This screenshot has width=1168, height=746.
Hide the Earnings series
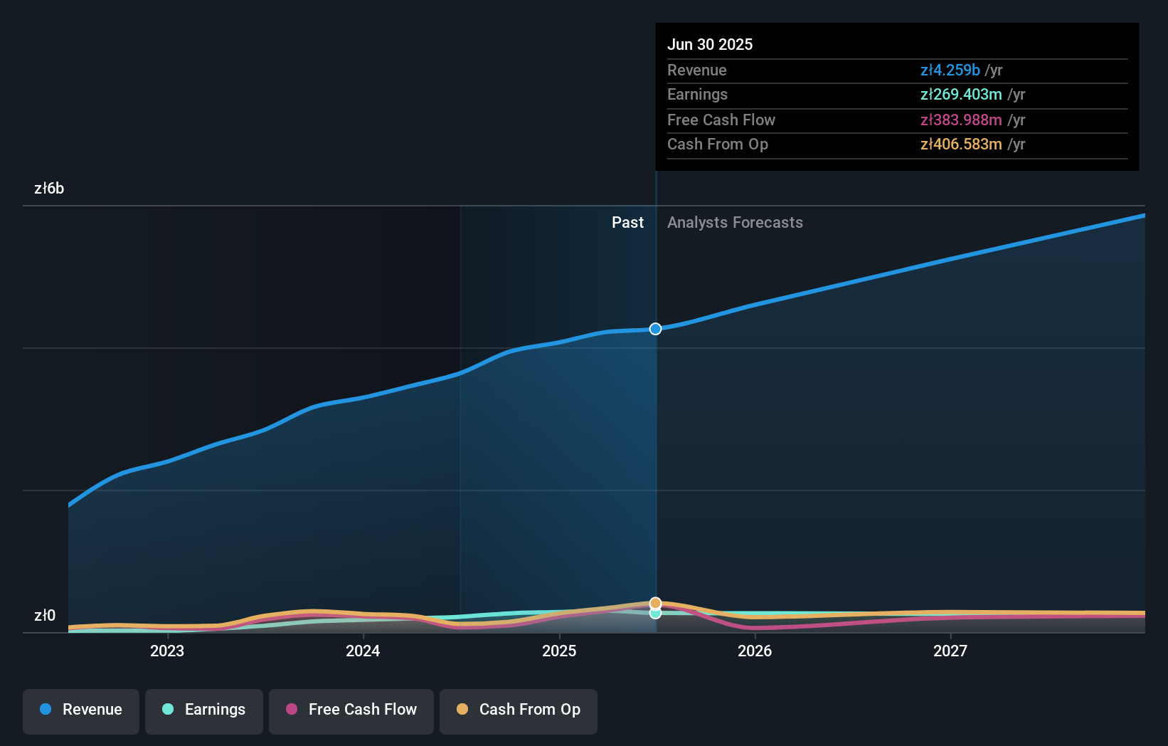(x=204, y=710)
